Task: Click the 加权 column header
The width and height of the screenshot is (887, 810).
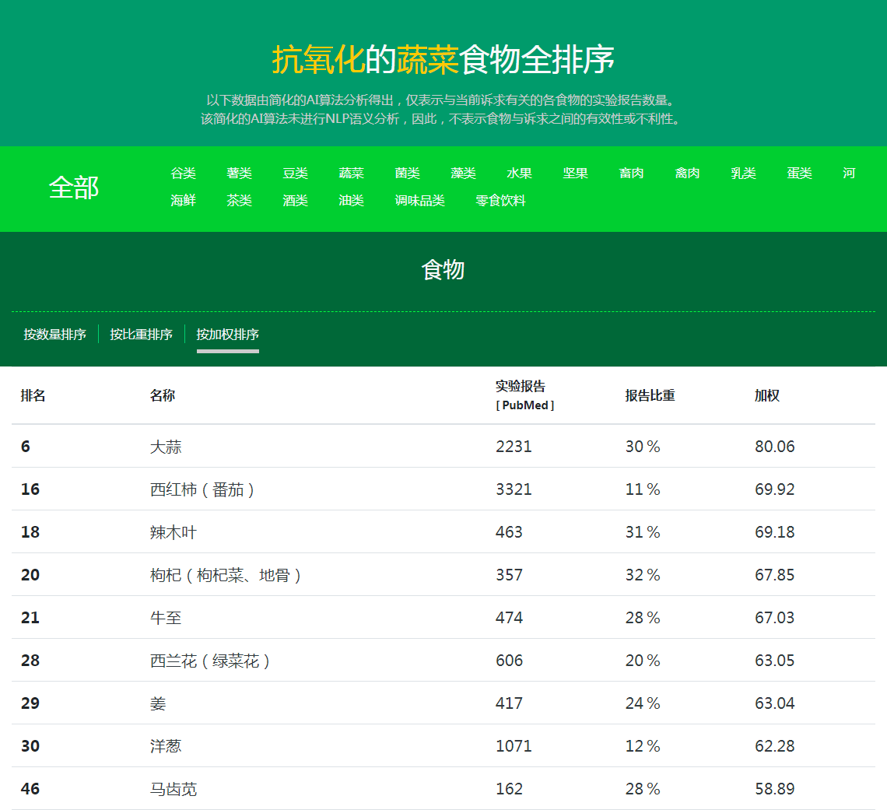Action: click(x=766, y=395)
